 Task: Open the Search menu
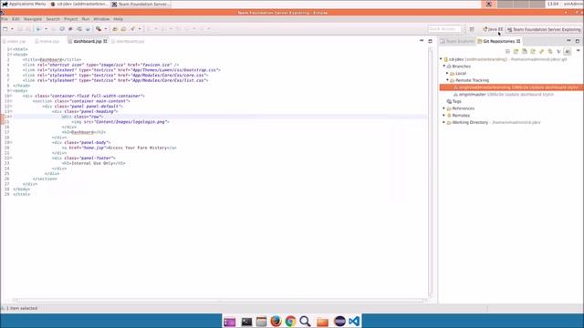(53, 19)
